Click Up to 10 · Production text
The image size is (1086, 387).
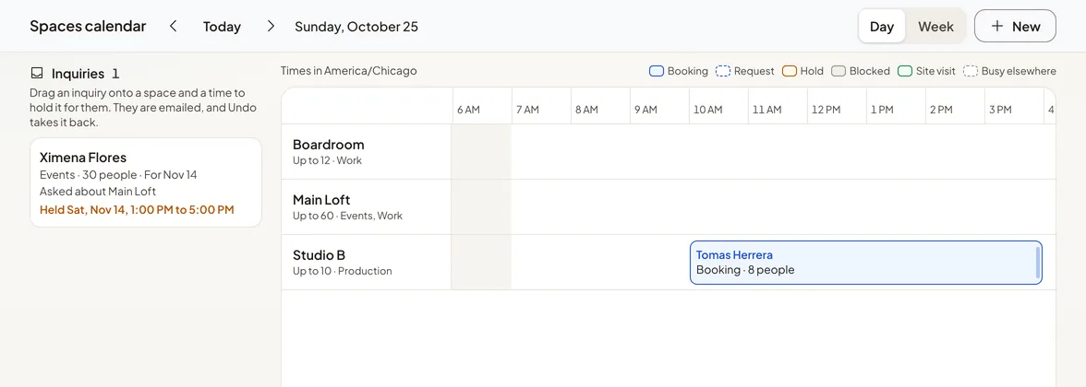pos(342,271)
